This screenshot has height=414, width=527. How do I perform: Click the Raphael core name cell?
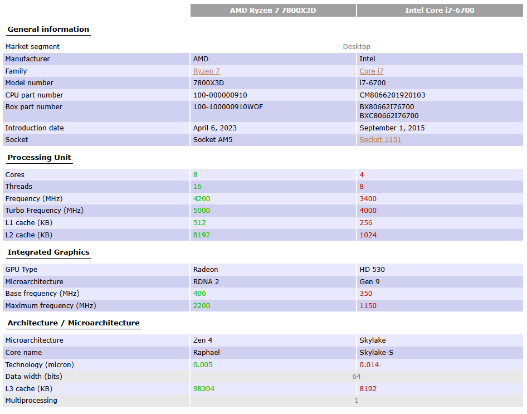(207, 353)
